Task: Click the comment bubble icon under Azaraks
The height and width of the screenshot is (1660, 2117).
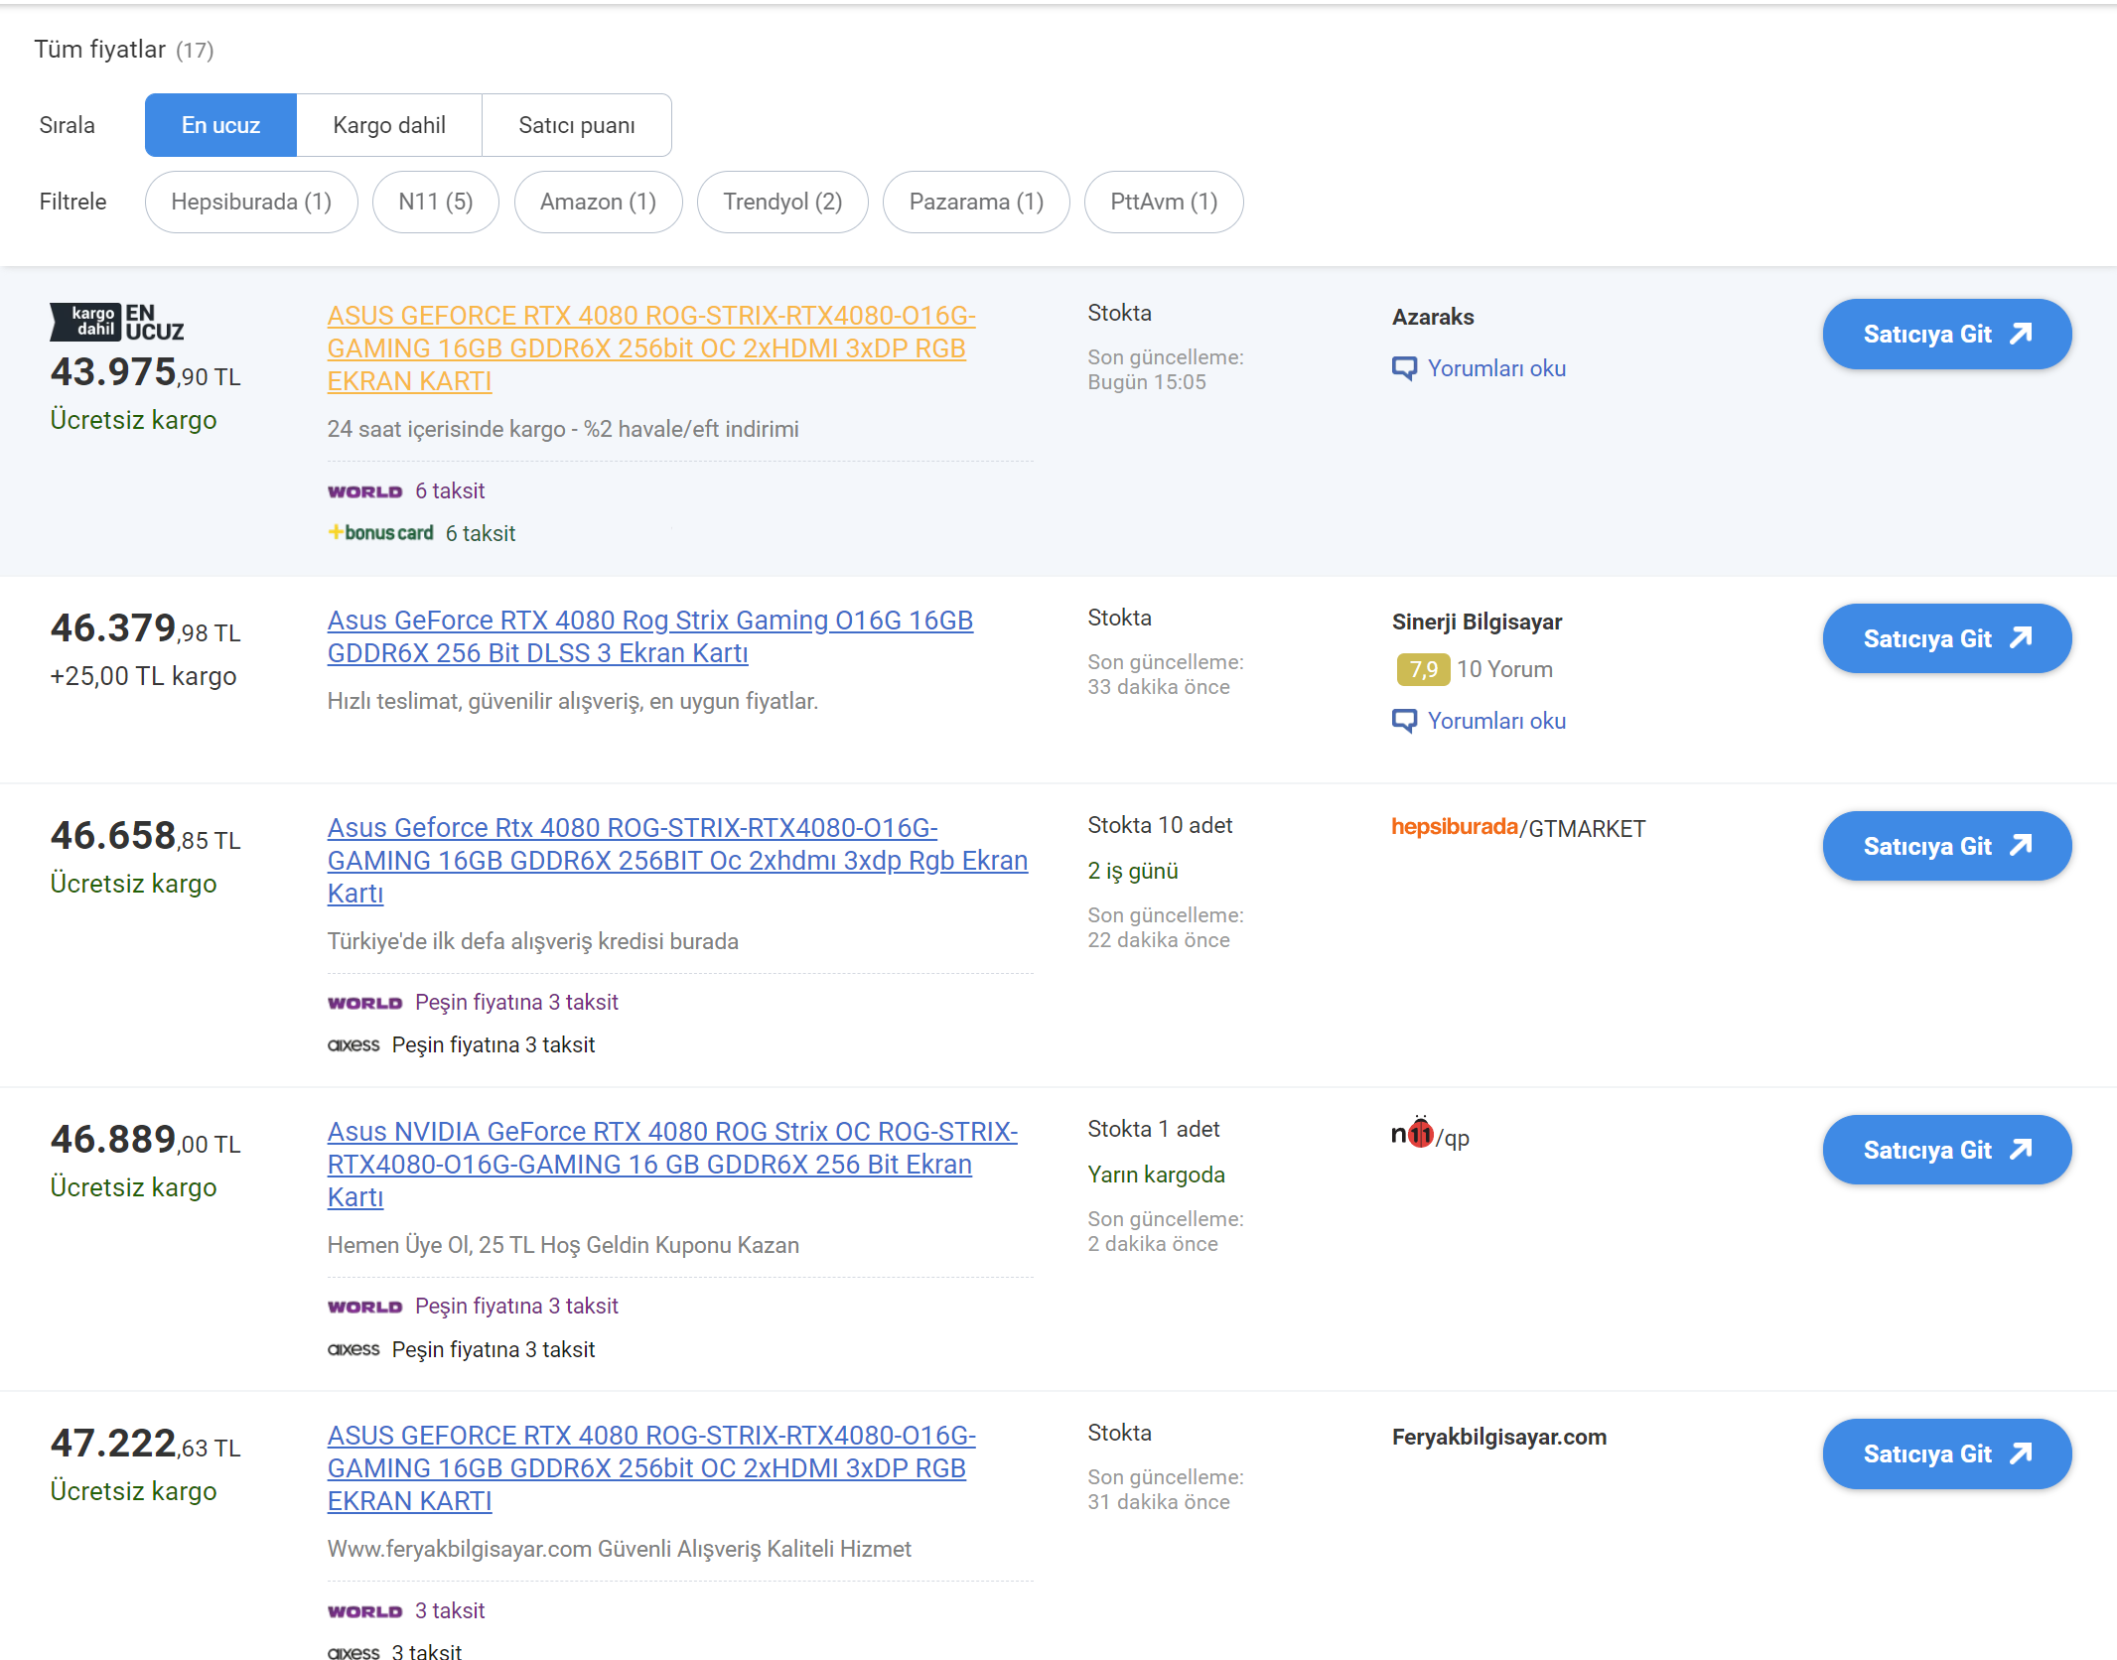Action: 1404,368
